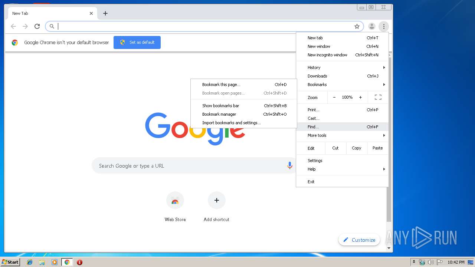Viewport: 475px width, 267px height.
Task: Increase zoom with plus button
Action: click(360, 98)
